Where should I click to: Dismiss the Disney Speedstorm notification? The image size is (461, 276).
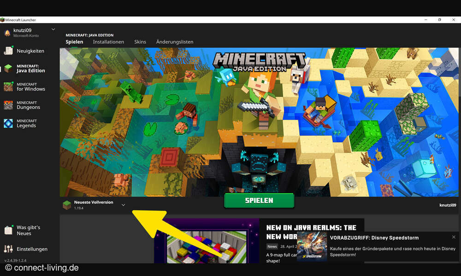coord(454,236)
